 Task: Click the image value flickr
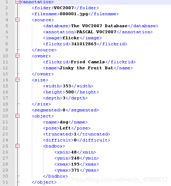[x=71, y=38]
